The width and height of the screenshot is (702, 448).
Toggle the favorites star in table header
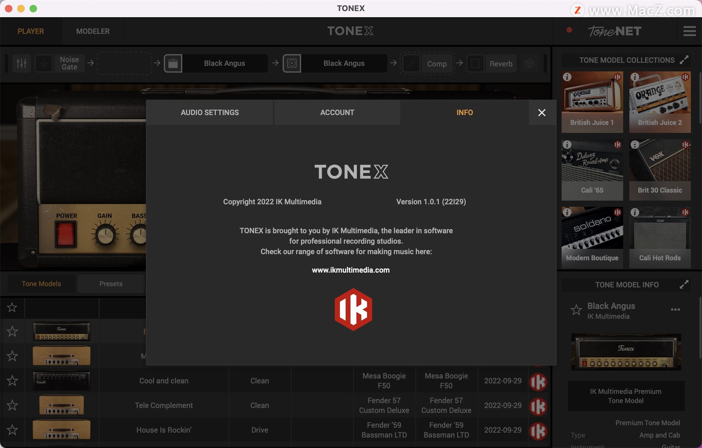[12, 307]
